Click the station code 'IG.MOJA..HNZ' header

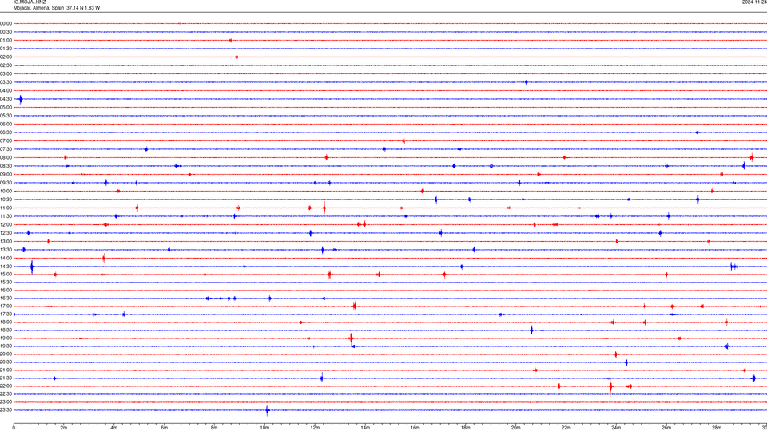point(30,2)
